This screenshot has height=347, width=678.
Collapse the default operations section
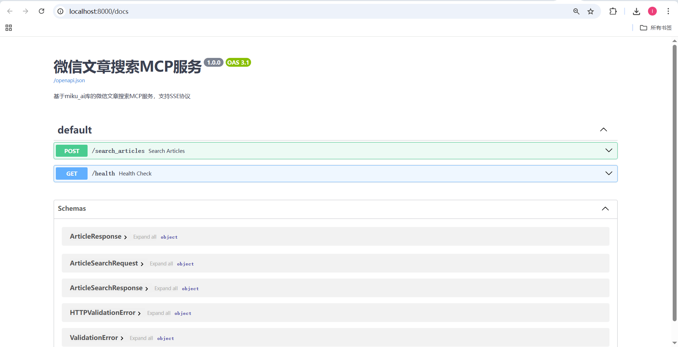603,130
